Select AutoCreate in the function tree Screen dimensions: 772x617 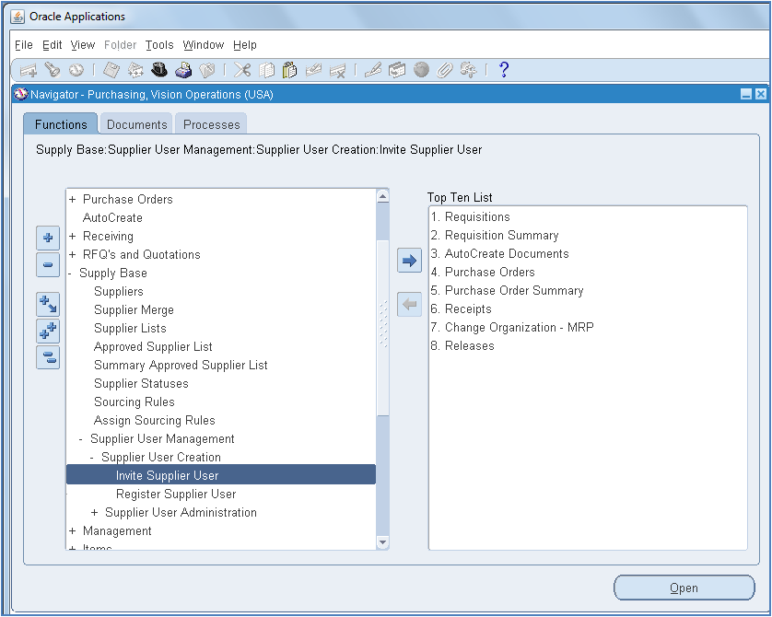(112, 218)
